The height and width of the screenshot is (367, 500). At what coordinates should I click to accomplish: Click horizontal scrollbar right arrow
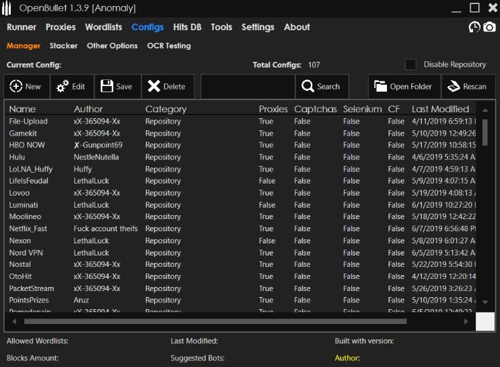(466, 321)
